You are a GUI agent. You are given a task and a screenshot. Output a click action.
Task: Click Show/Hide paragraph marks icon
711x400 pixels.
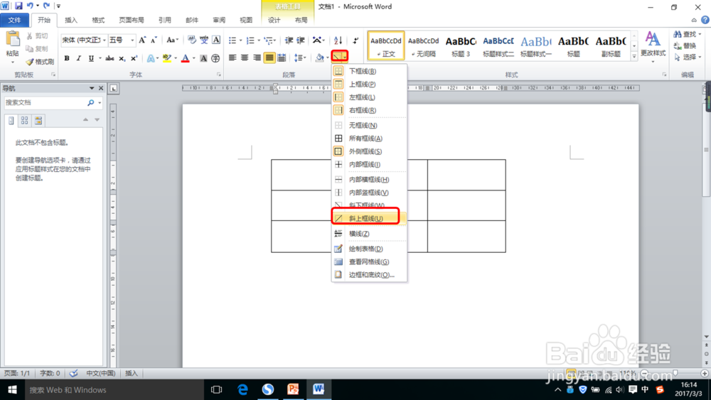coord(355,40)
